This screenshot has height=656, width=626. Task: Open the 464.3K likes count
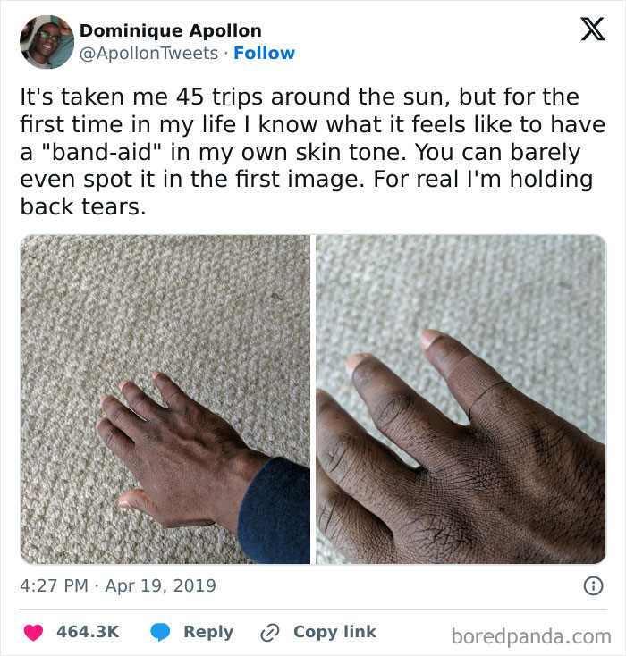point(88,632)
